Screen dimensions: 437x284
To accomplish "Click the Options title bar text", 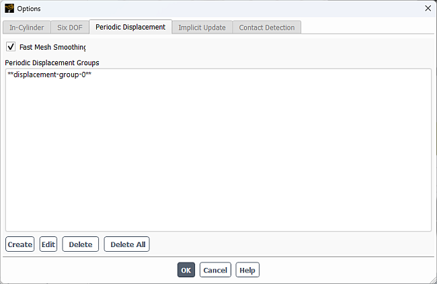I will tap(29, 9).
